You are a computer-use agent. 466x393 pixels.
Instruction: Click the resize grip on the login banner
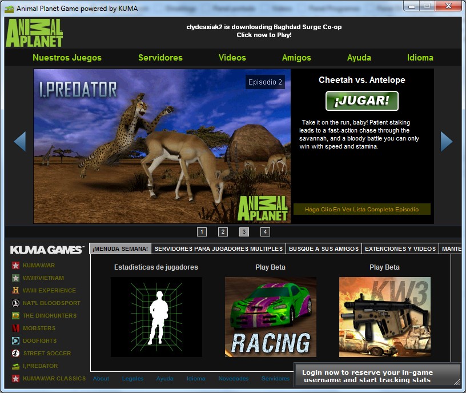pyautogui.click(x=457, y=383)
